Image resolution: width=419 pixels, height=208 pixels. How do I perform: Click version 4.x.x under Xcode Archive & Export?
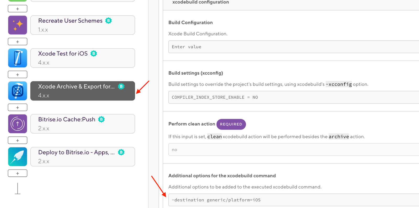[43, 95]
